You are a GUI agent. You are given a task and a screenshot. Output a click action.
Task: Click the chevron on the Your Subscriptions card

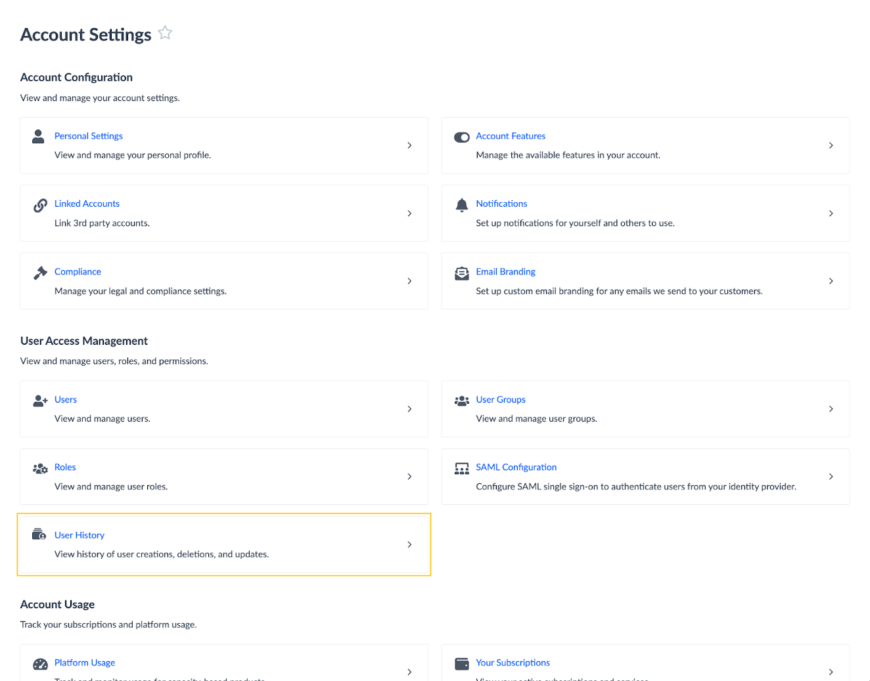click(831, 672)
